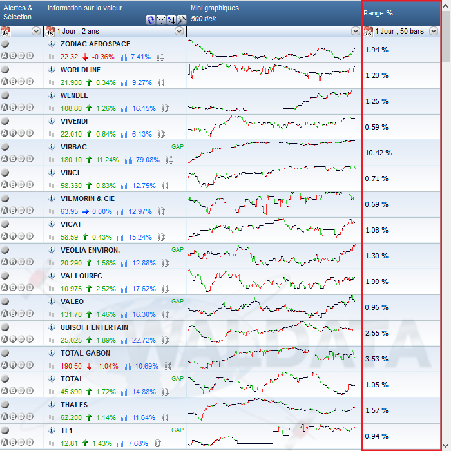This screenshot has height=451, width=451.
Task: Click the A-Z sort icon
Action: tap(171, 20)
